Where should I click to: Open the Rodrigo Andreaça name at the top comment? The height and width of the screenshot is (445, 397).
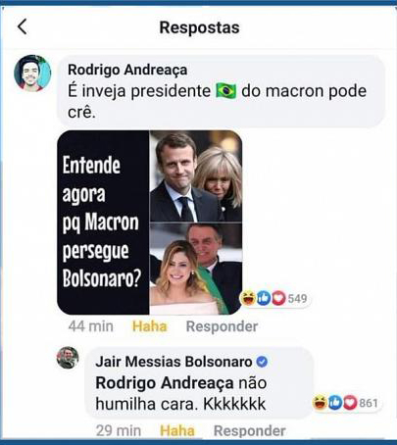pyautogui.click(x=127, y=70)
